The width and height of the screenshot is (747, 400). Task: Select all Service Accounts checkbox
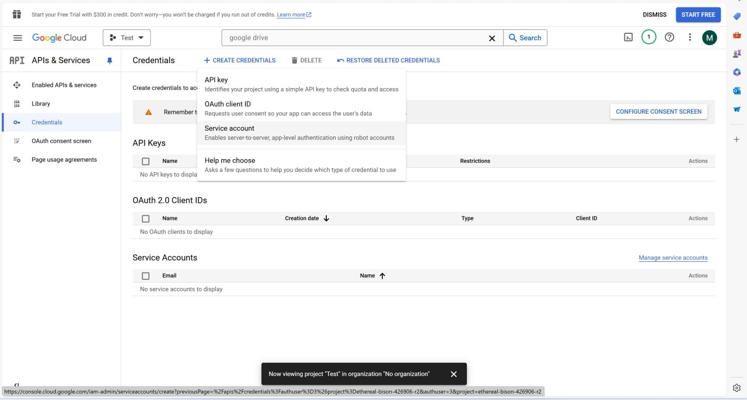[146, 276]
